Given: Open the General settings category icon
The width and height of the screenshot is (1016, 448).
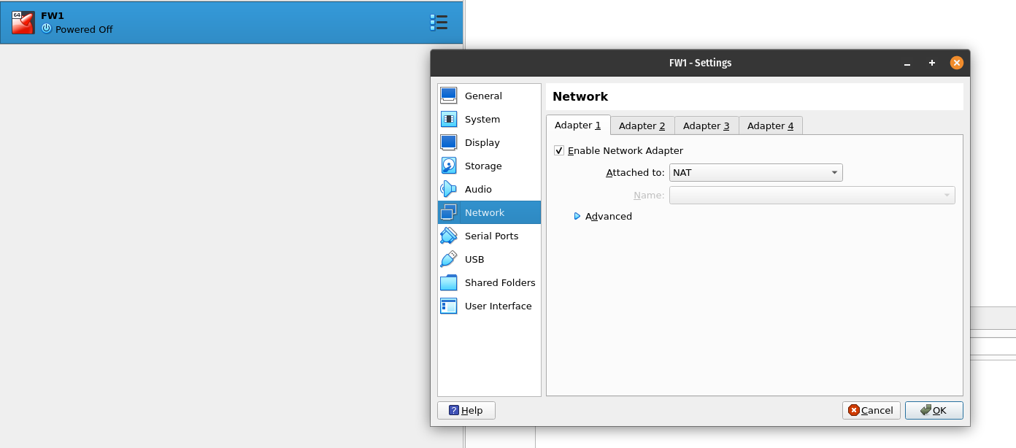Looking at the screenshot, I should coord(448,96).
